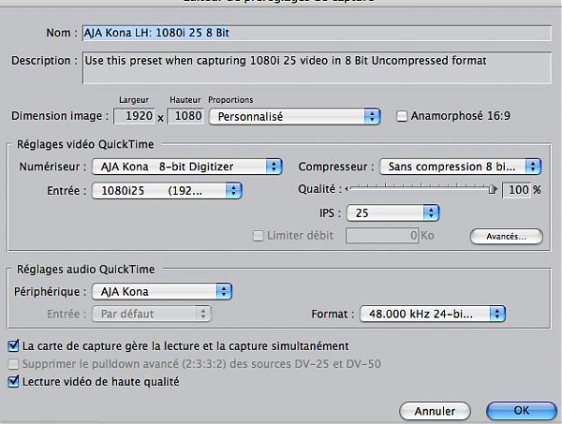Click the Qualité percentage field showing 100
Viewport: 562px width, 424px height.
516,190
